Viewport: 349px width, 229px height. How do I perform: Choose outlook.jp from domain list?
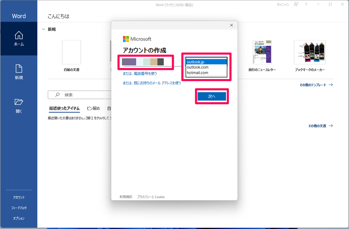[206, 62]
